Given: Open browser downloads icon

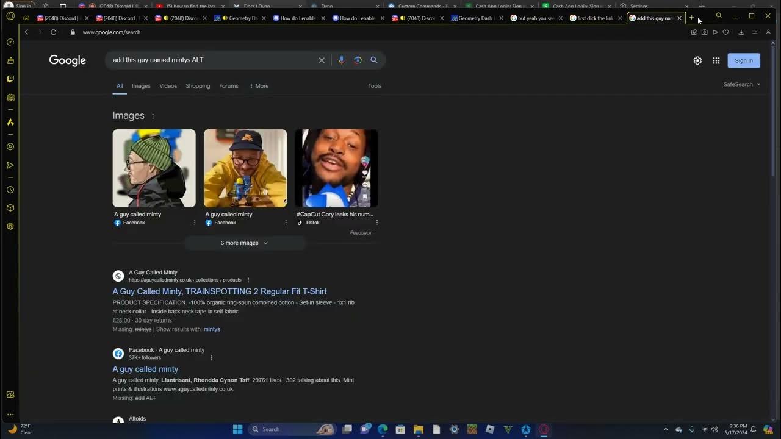Looking at the screenshot, I should pos(741,32).
